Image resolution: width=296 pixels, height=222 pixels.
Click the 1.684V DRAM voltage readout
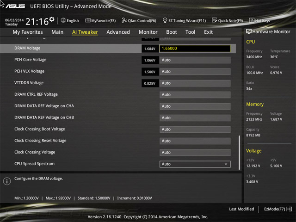150,49
